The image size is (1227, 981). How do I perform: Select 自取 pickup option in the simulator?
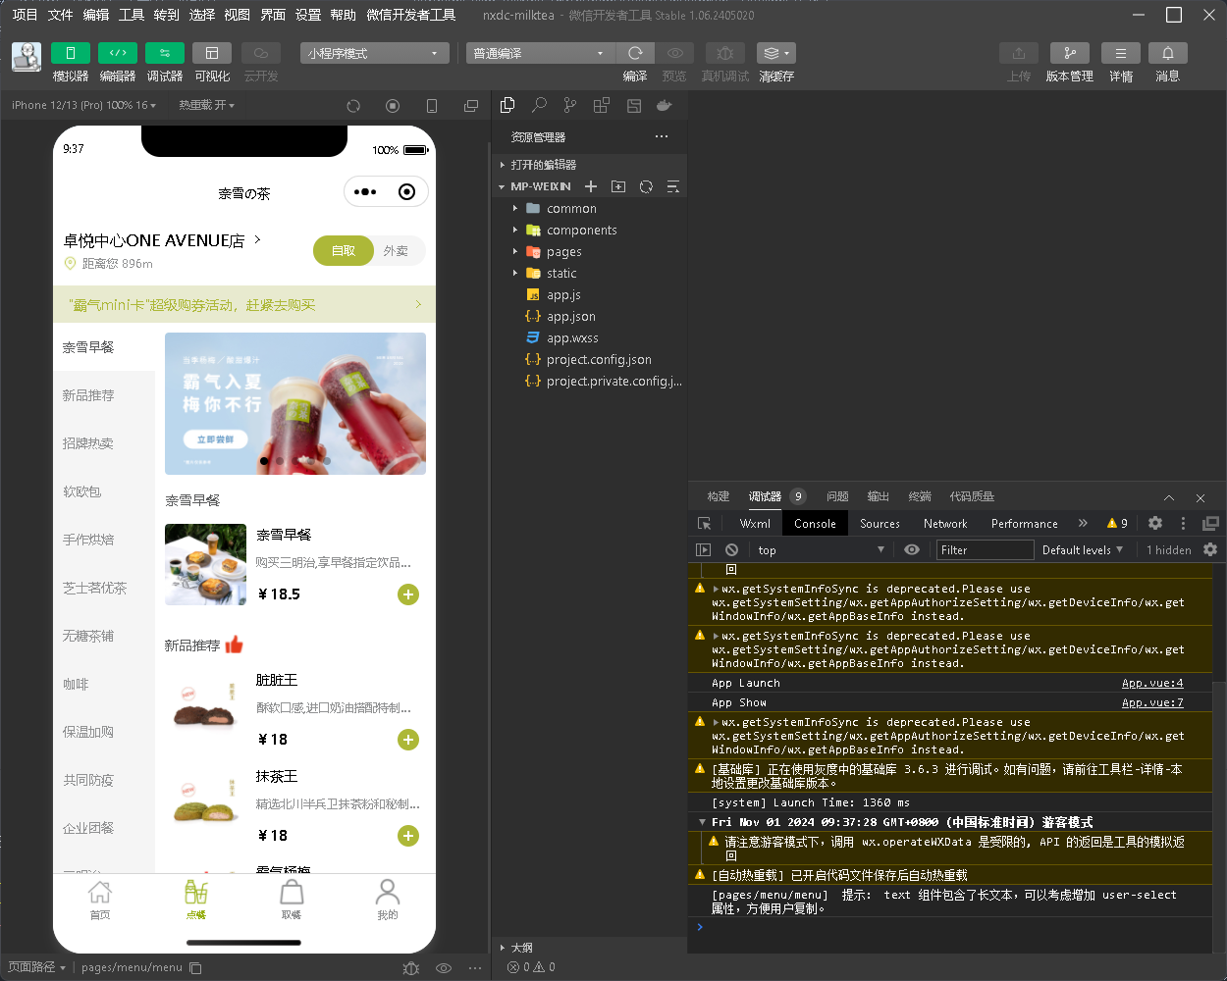[x=344, y=250]
